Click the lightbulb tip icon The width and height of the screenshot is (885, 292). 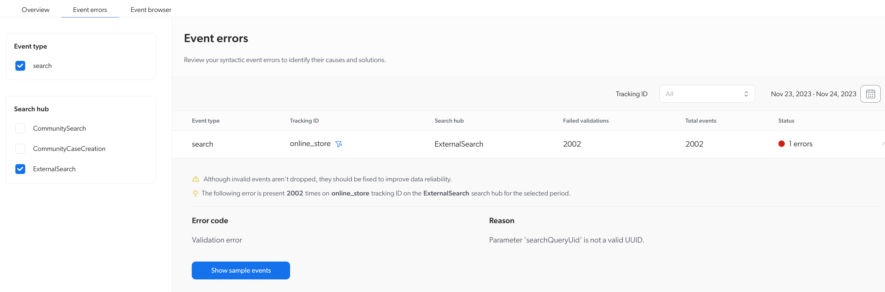(x=195, y=193)
